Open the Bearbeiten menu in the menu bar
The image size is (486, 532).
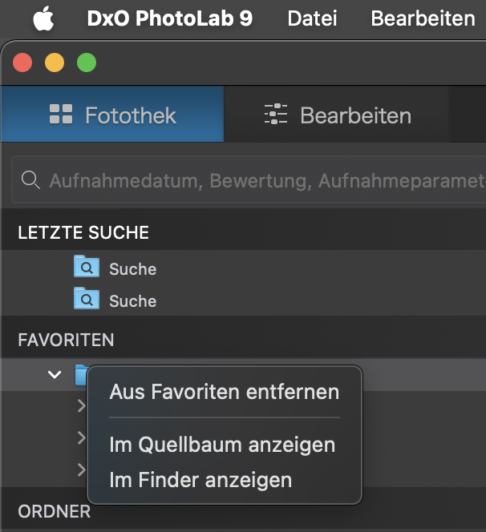(423, 18)
